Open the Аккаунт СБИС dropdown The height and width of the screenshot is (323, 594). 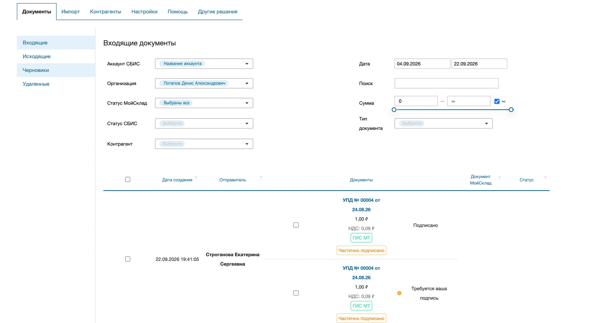point(204,64)
